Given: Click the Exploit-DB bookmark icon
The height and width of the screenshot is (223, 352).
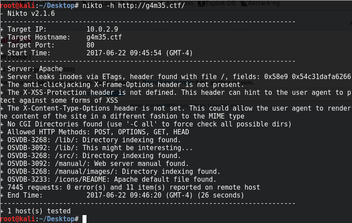Looking at the screenshot, I should coord(201,3).
